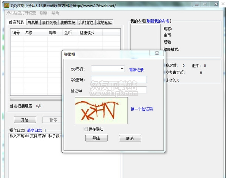Switch to the 我的背包 tab
Screen dimensions: 226x178
[x=86, y=23]
